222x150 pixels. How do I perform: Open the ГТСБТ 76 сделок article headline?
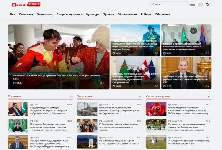tap(119, 142)
